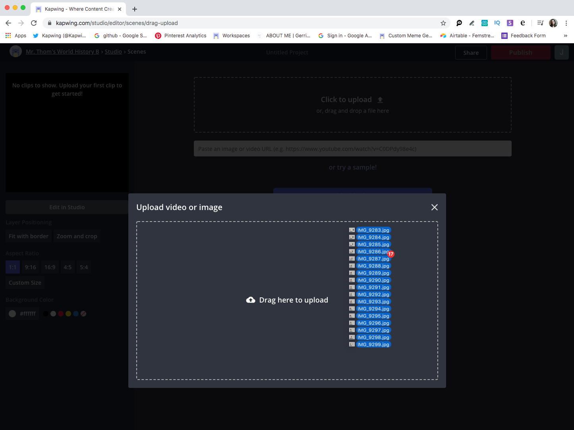Click the Chrome profile avatar
574x430 pixels.
553,23
